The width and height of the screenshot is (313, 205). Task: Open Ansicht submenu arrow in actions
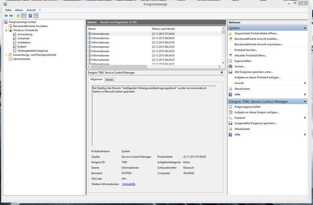[305, 83]
